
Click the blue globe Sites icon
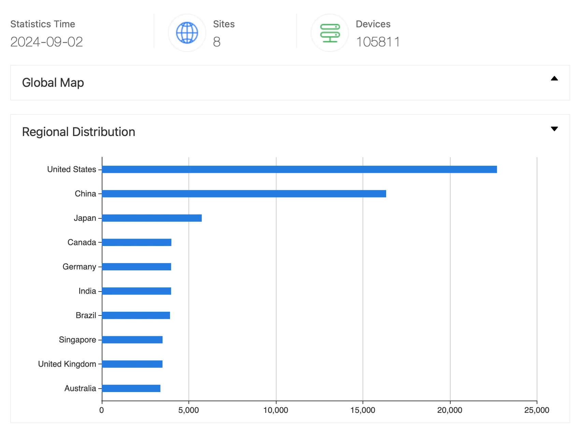click(x=187, y=33)
